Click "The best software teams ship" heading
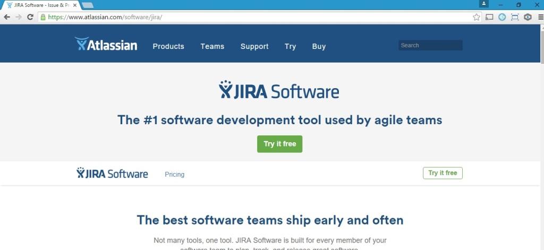Screen dimensions: 544x250 click(270, 220)
